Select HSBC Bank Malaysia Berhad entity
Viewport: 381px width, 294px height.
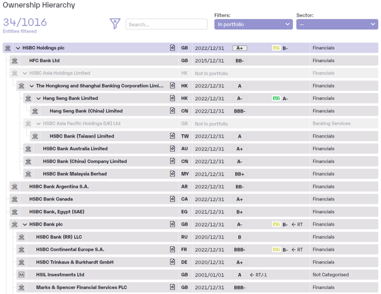(x=75, y=174)
